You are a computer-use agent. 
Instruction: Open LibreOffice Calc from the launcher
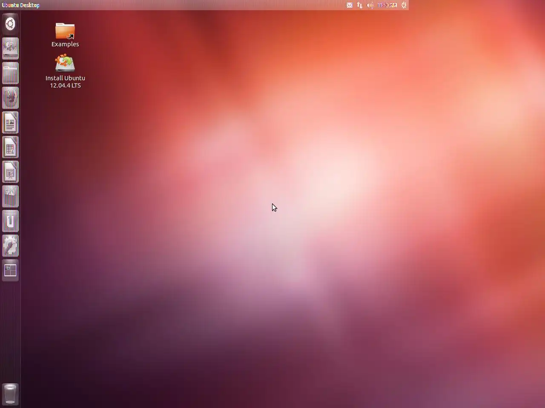(10, 147)
